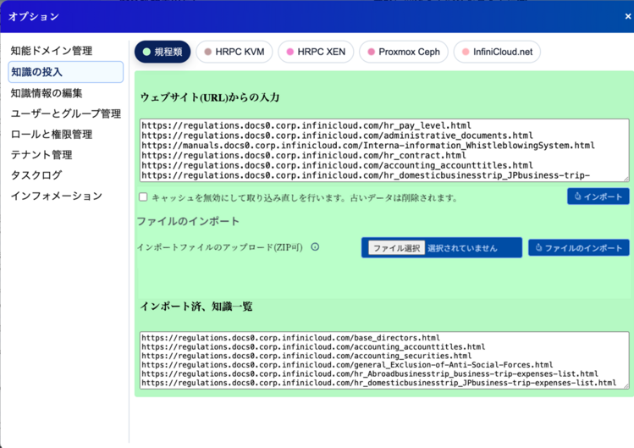The height and width of the screenshot is (448, 634).
Task: Click ファイル選択 to choose a file
Action: click(x=397, y=248)
